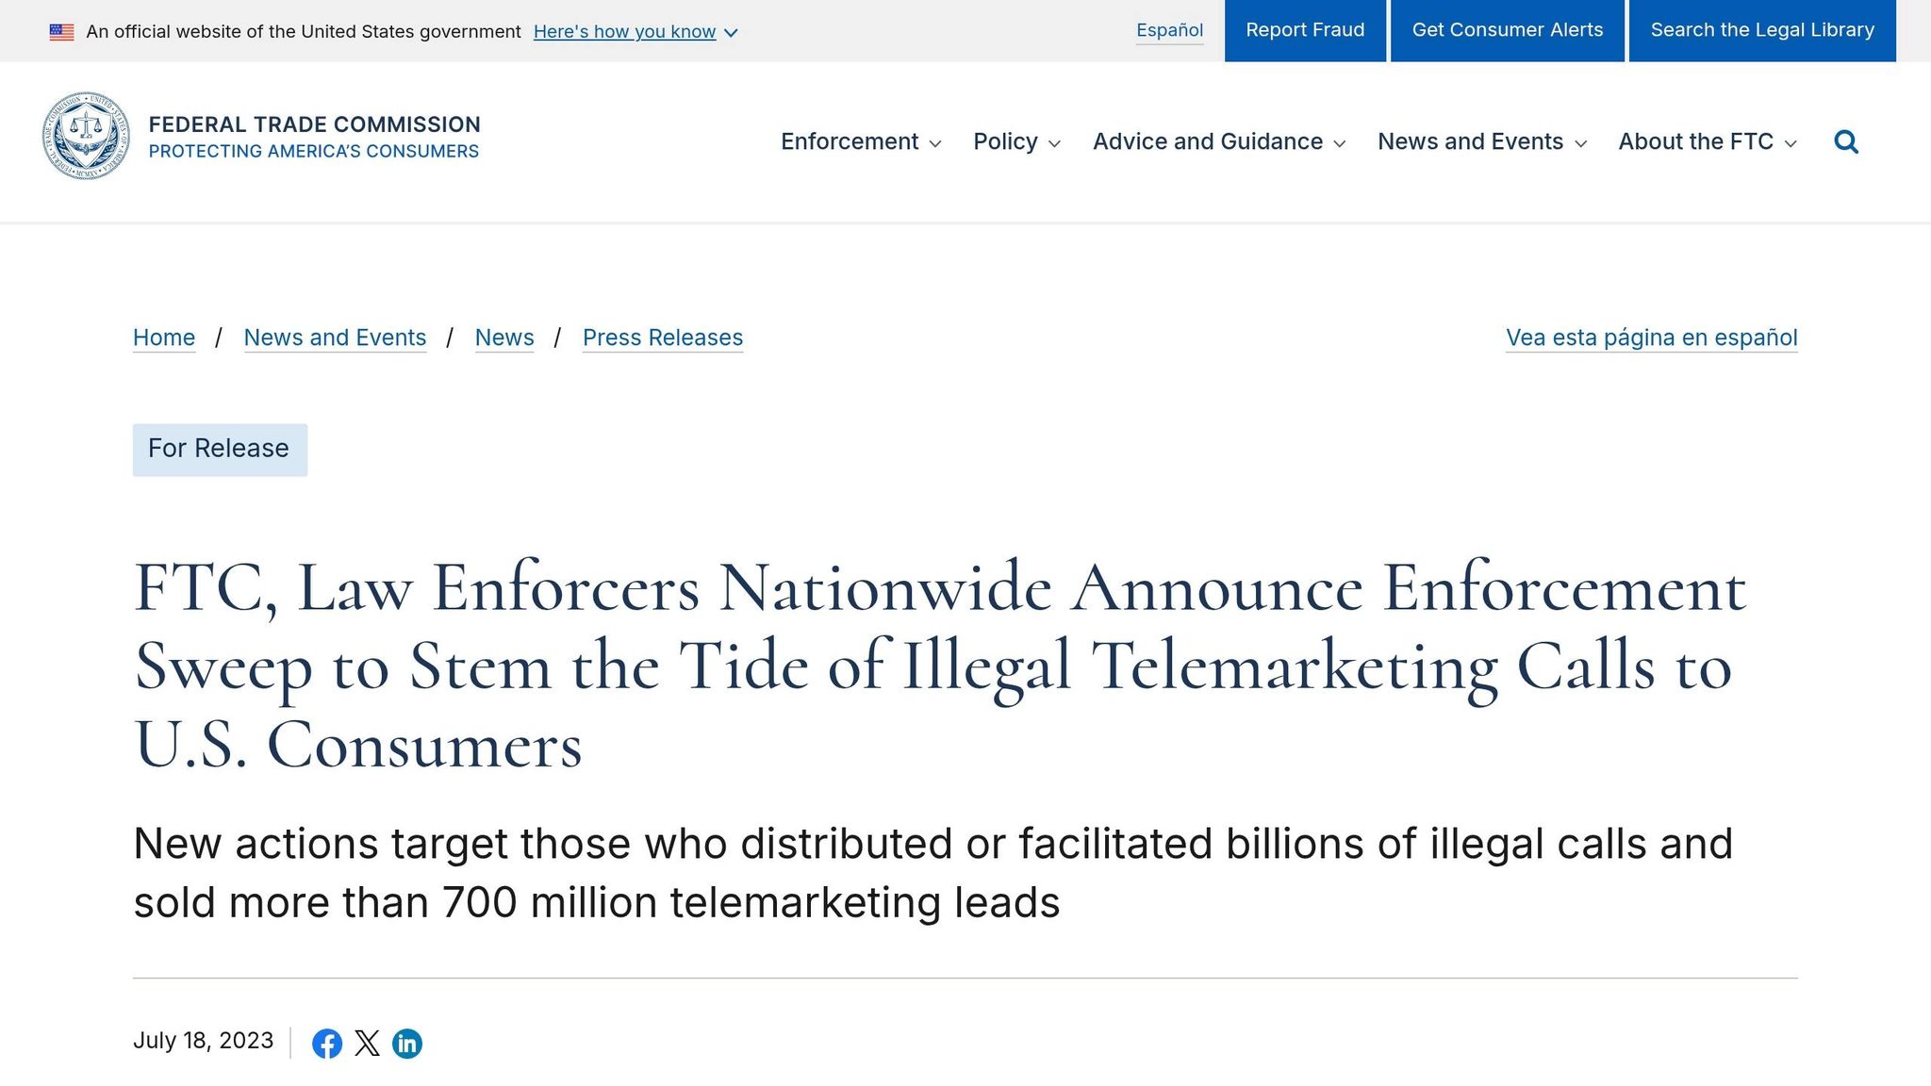
Task: Share the release on LinkedIn
Action: [407, 1044]
